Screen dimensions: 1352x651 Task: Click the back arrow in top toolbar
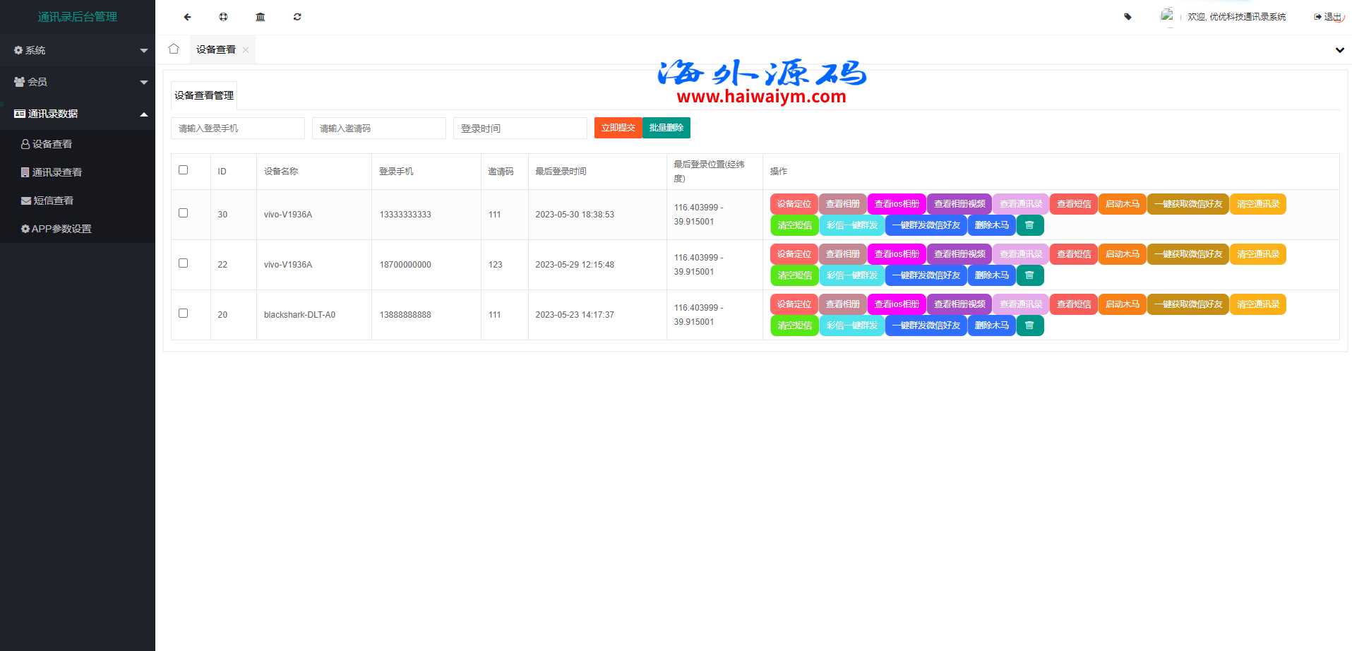[x=187, y=17]
